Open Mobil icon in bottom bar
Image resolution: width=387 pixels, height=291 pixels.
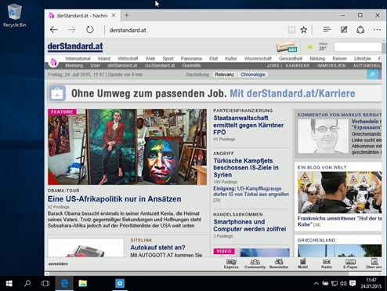tap(302, 264)
